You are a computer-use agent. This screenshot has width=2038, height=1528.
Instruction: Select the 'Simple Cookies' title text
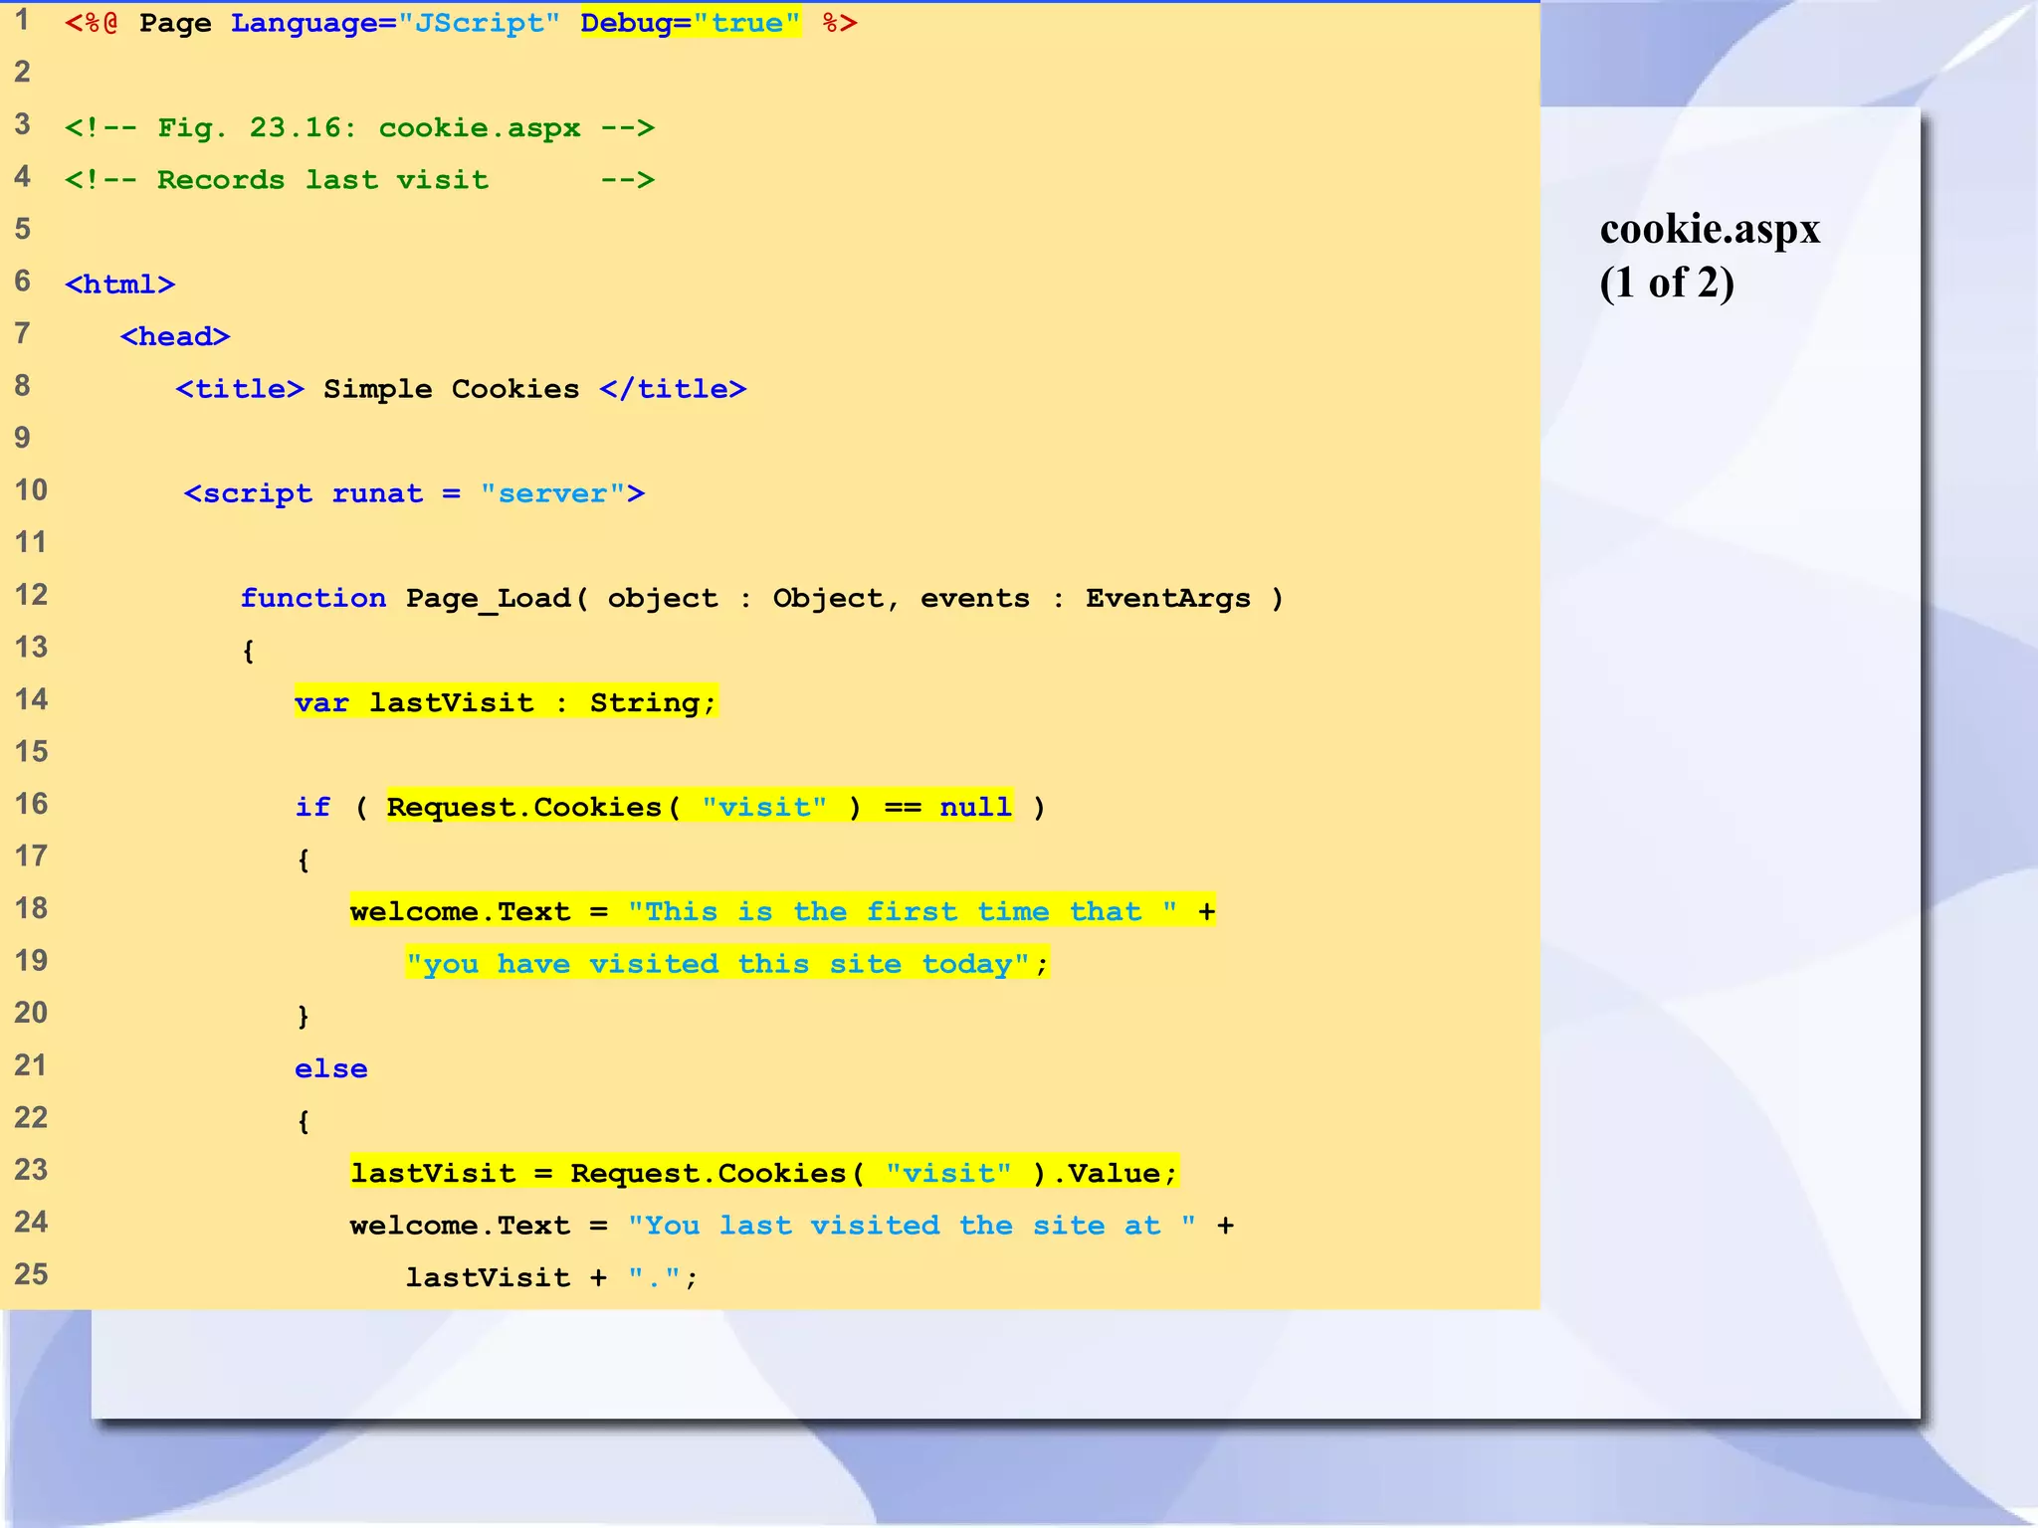pos(451,389)
